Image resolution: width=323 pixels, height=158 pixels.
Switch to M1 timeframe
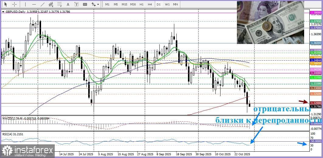[x=107, y=4]
